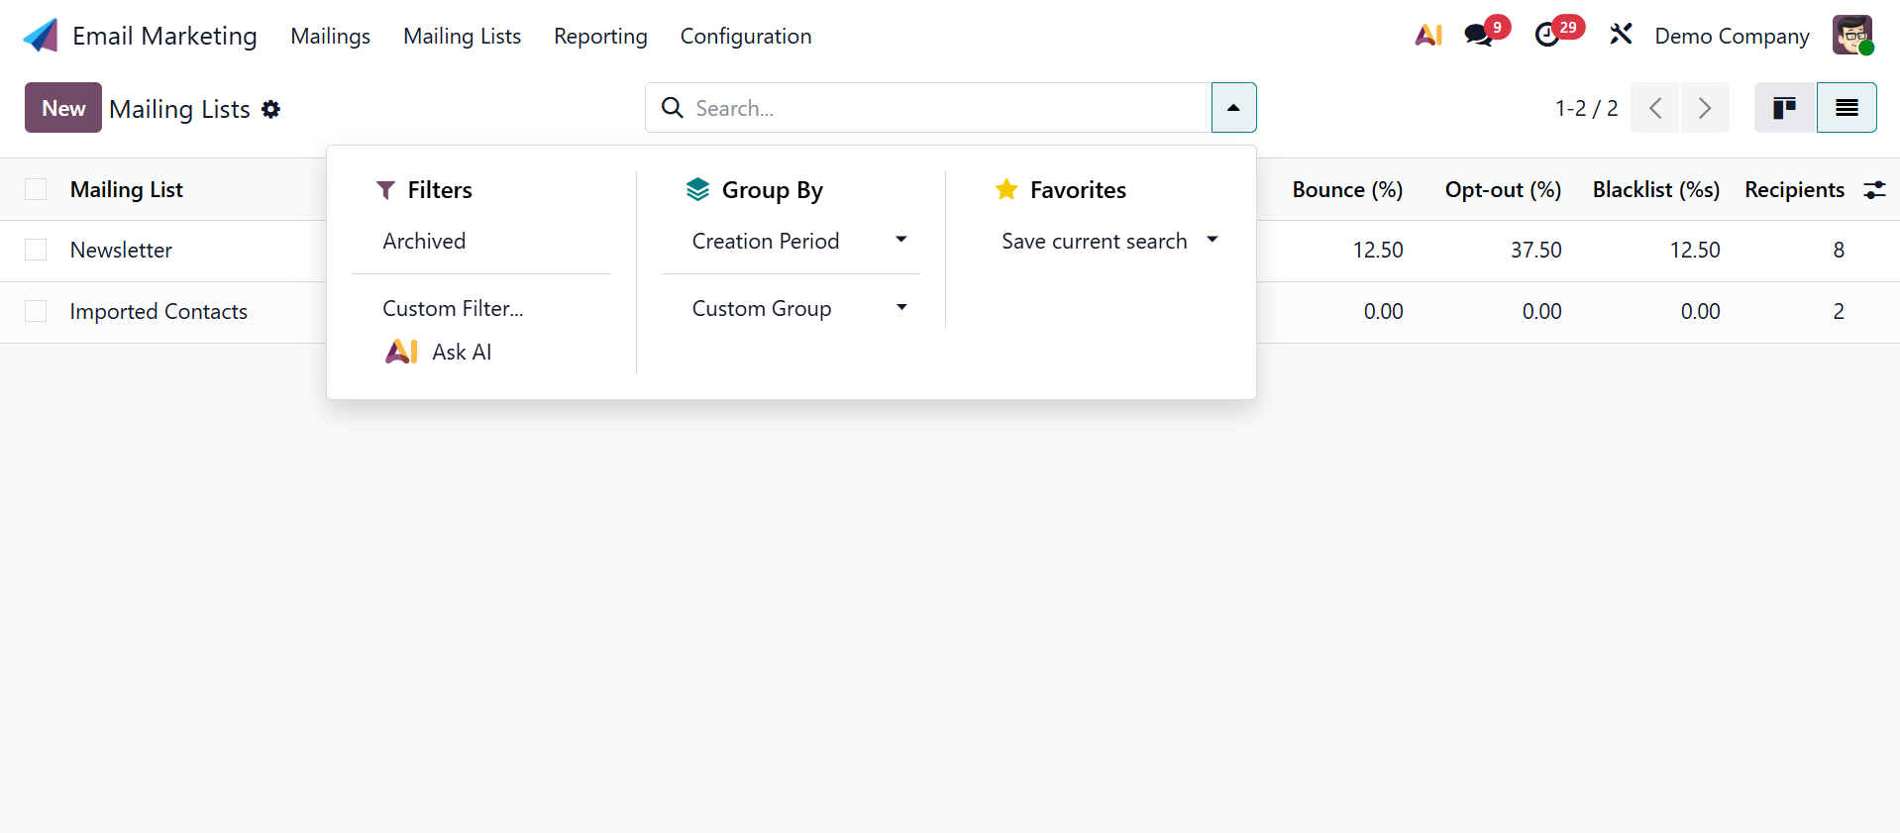Collapse the search options panel toggle
1900x833 pixels.
pyautogui.click(x=1233, y=108)
